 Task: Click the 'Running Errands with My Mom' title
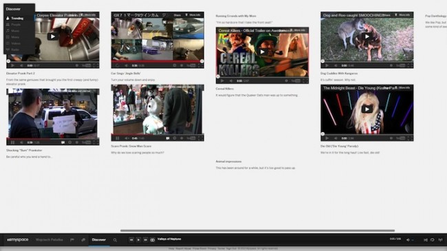coord(236,16)
